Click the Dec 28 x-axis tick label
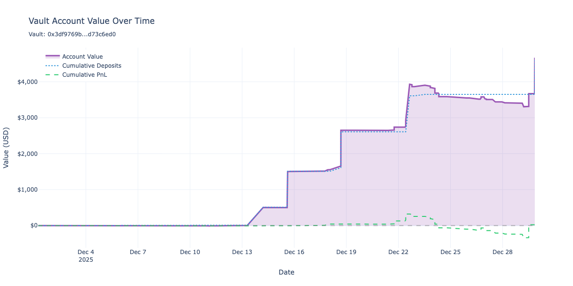Screen dimensions: 573x286 point(502,252)
